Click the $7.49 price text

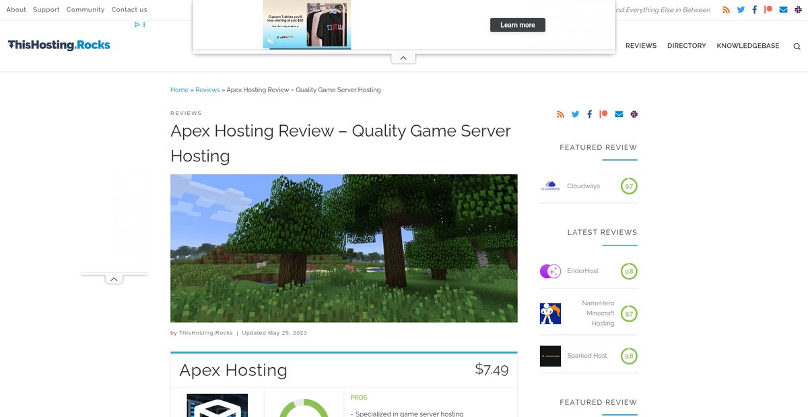pyautogui.click(x=492, y=369)
